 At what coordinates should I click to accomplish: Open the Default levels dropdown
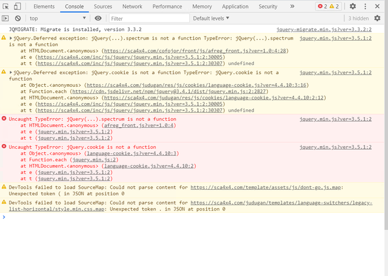[211, 18]
